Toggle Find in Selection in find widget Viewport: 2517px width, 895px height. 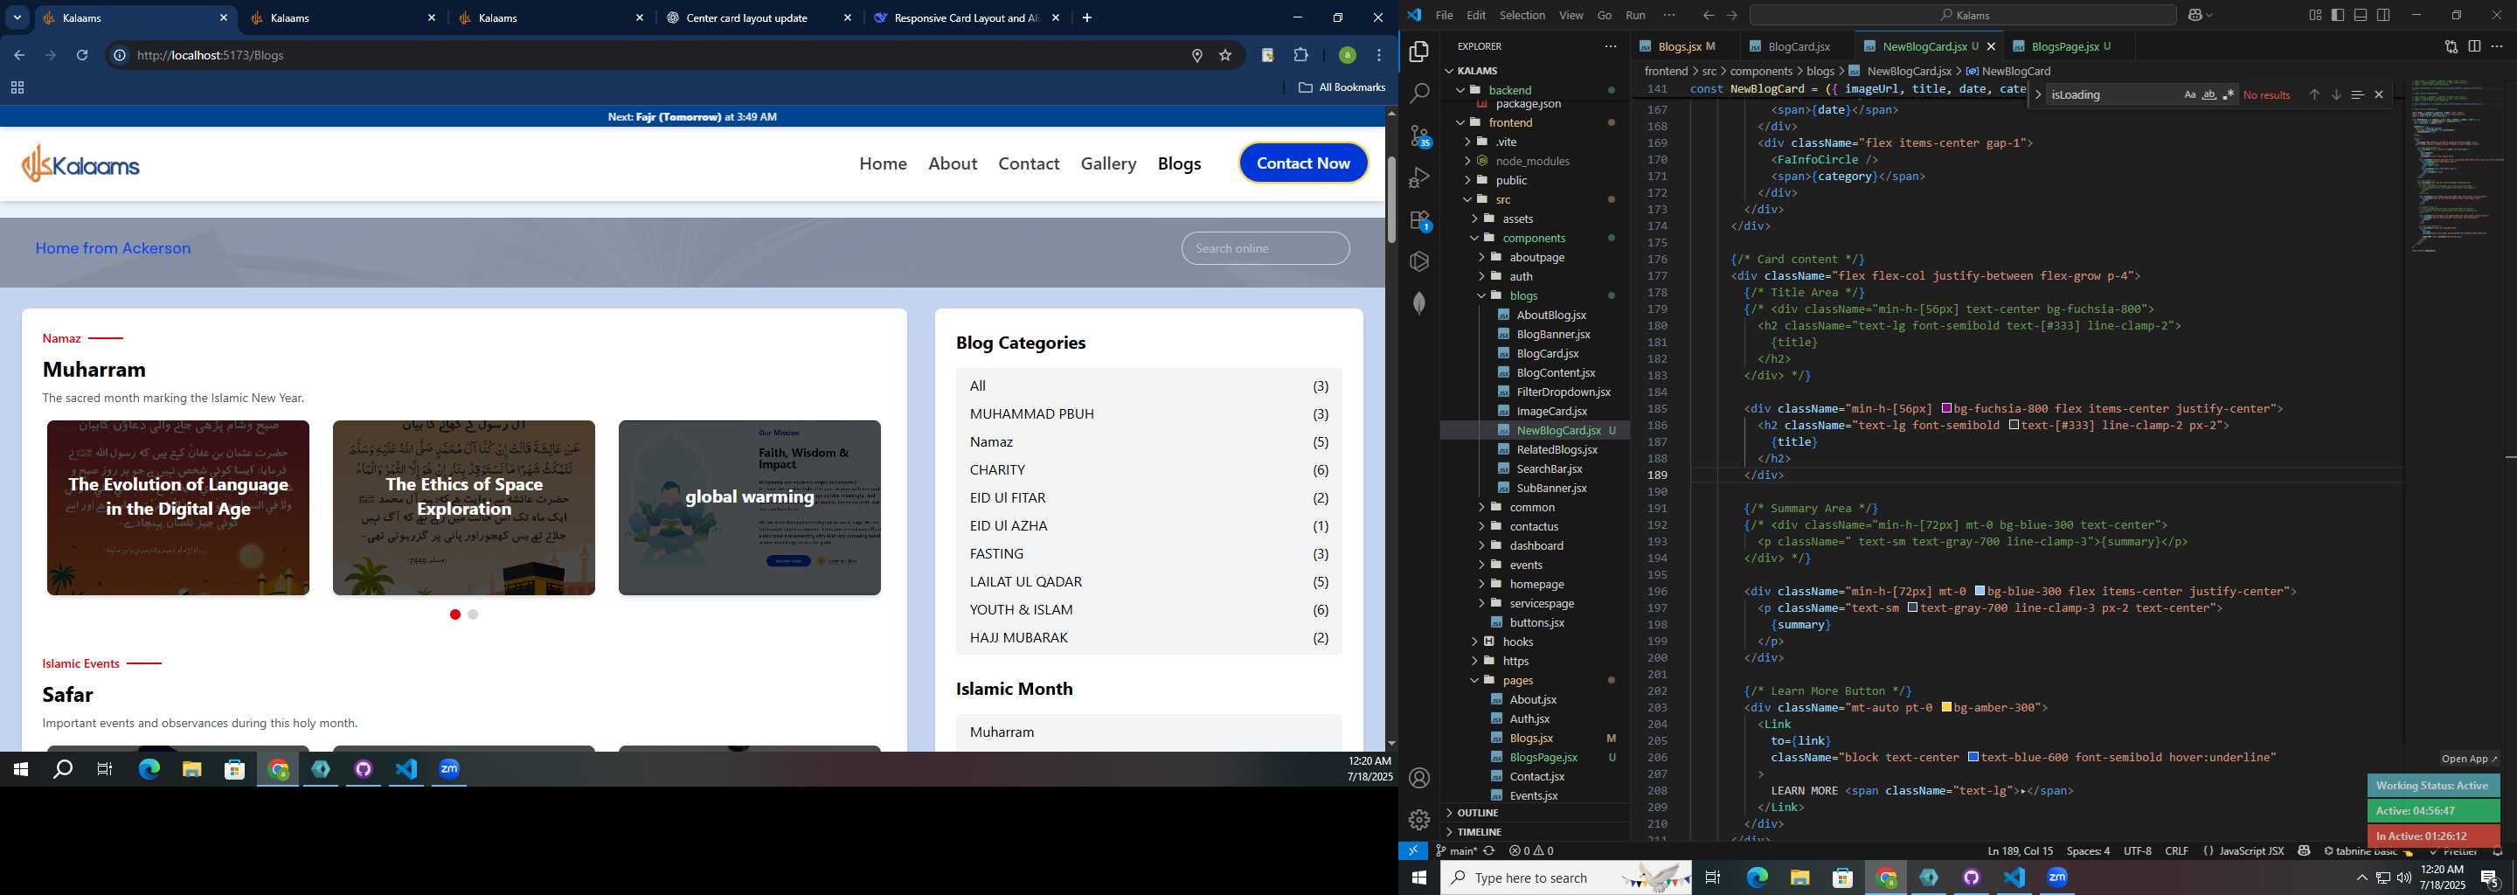point(2357,94)
